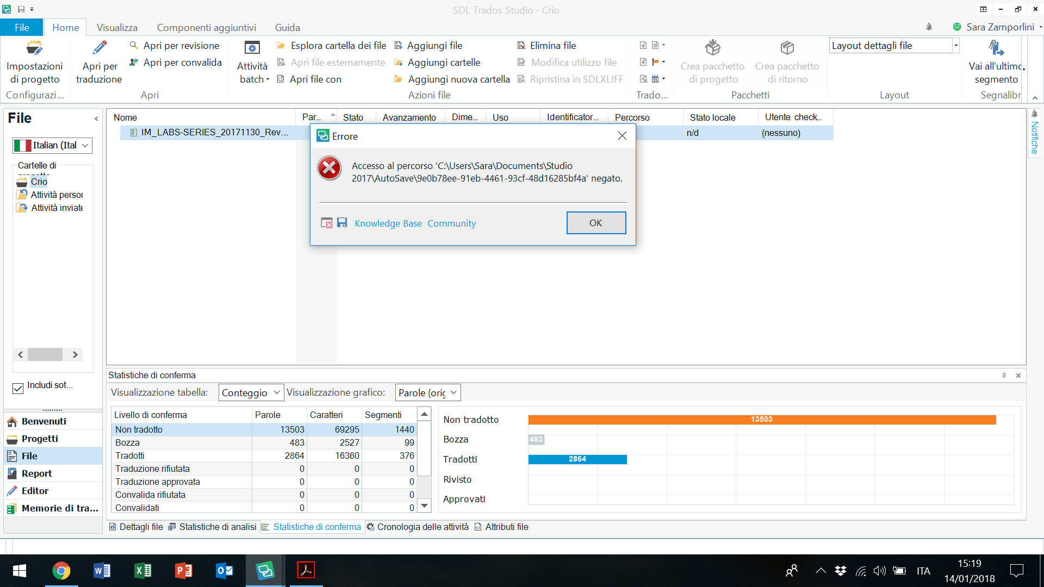Open the Italian language dropdown
The image size is (1044, 587).
85,146
